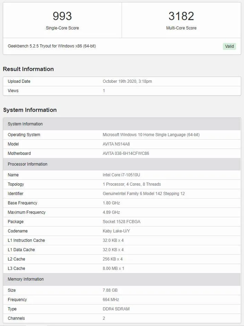This screenshot has height=326, width=244.
Task: Select the 993 single-core score value
Action: click(x=62, y=16)
